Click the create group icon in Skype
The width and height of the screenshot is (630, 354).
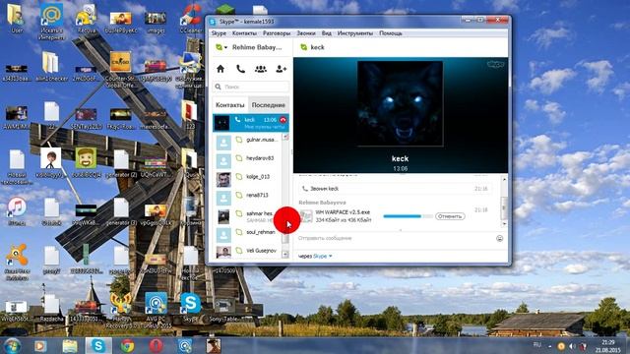pos(260,69)
